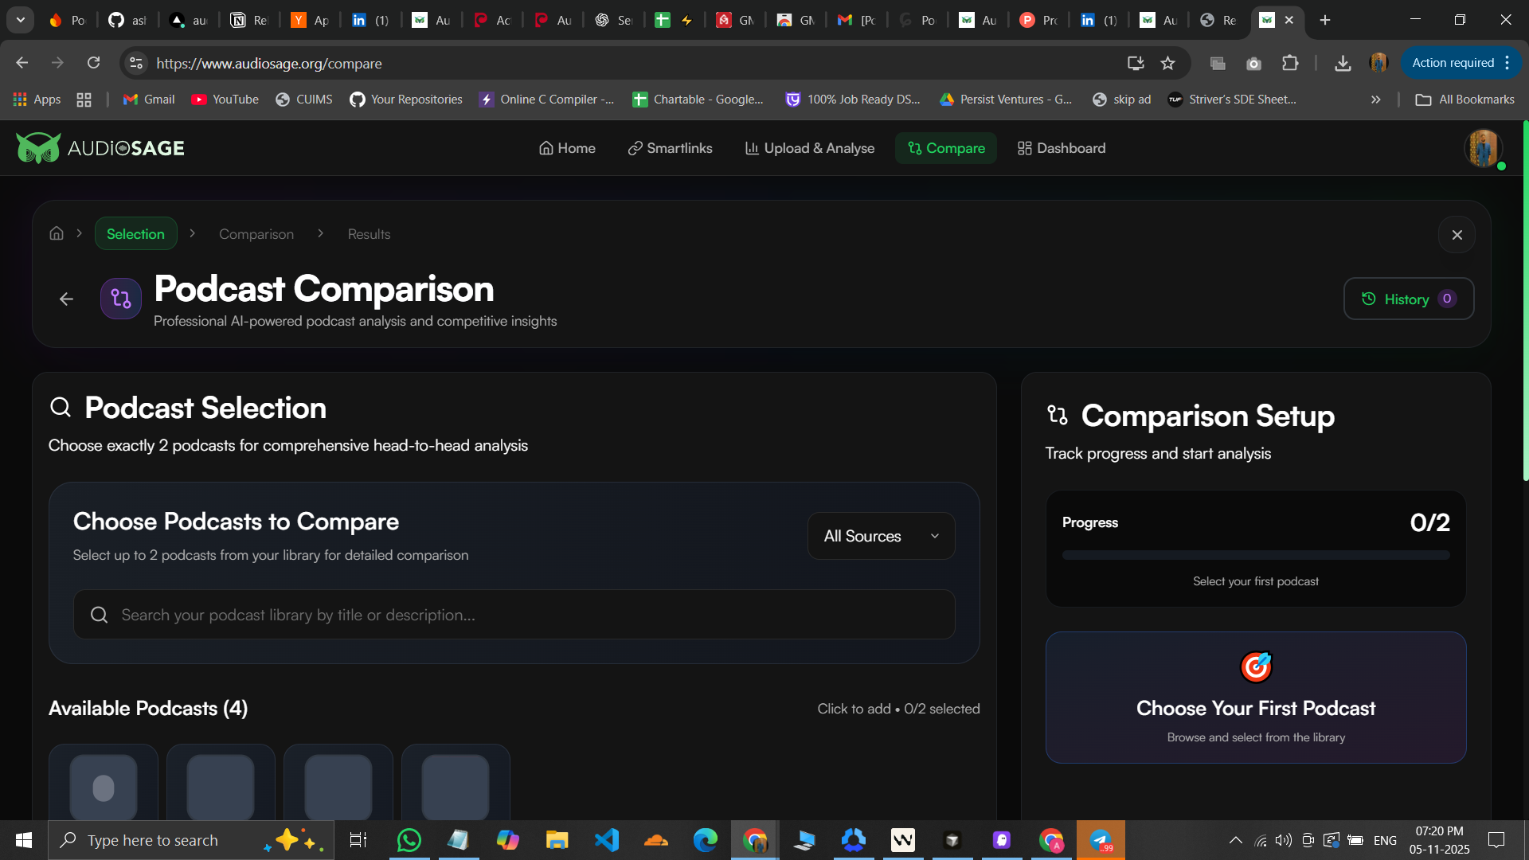
Task: Expand the hidden bookmarks chevron
Action: tap(1375, 100)
